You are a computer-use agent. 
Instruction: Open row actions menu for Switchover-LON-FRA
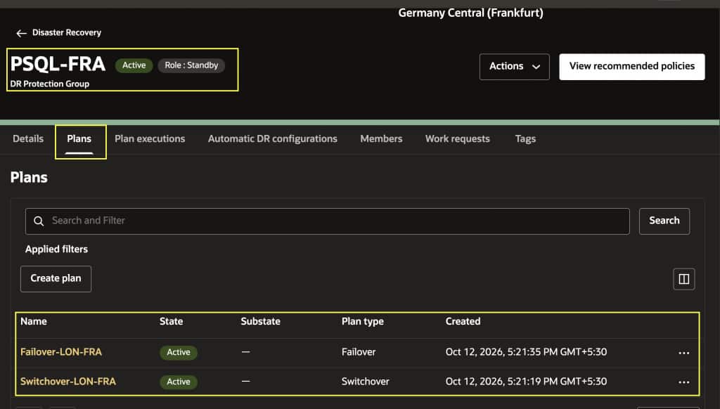click(x=683, y=382)
